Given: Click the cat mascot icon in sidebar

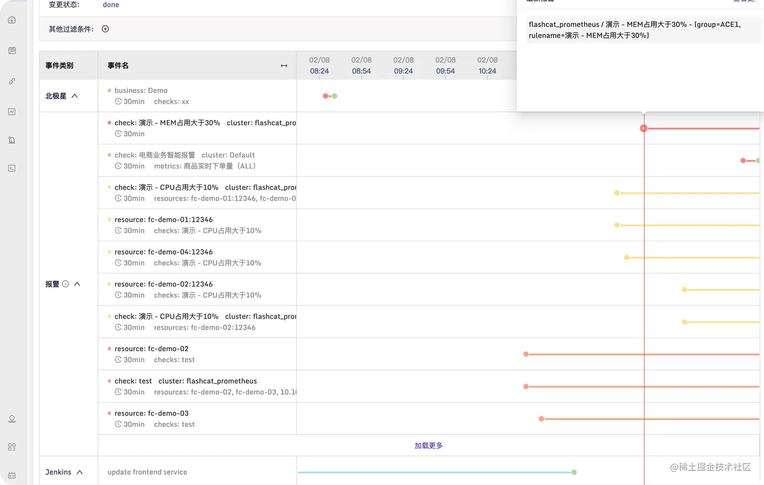Looking at the screenshot, I should click(x=12, y=475).
